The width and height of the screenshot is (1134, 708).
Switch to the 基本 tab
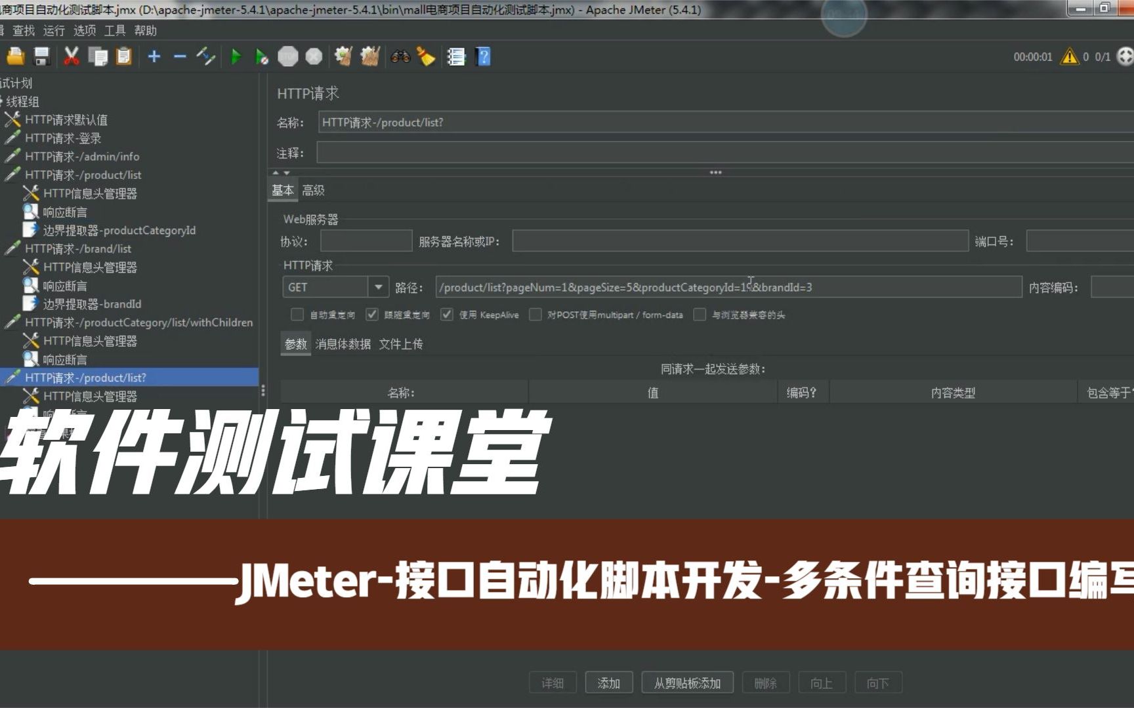click(x=283, y=191)
